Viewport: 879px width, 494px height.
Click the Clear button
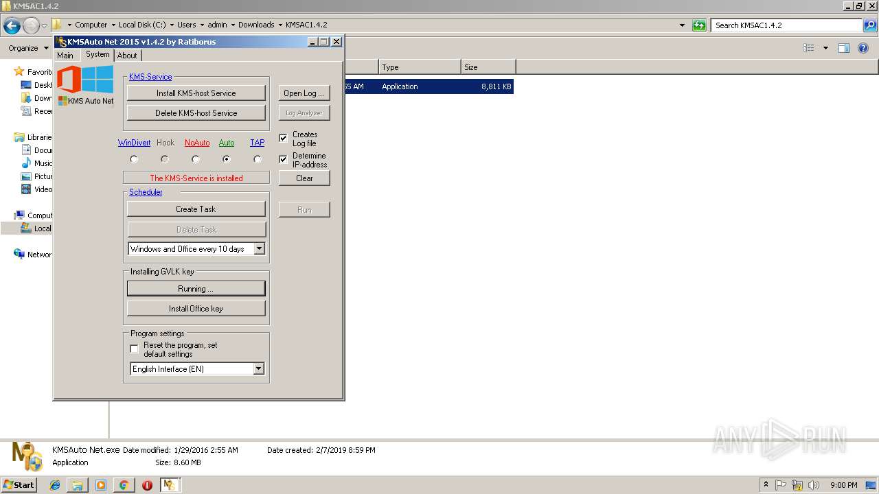pyautogui.click(x=304, y=178)
